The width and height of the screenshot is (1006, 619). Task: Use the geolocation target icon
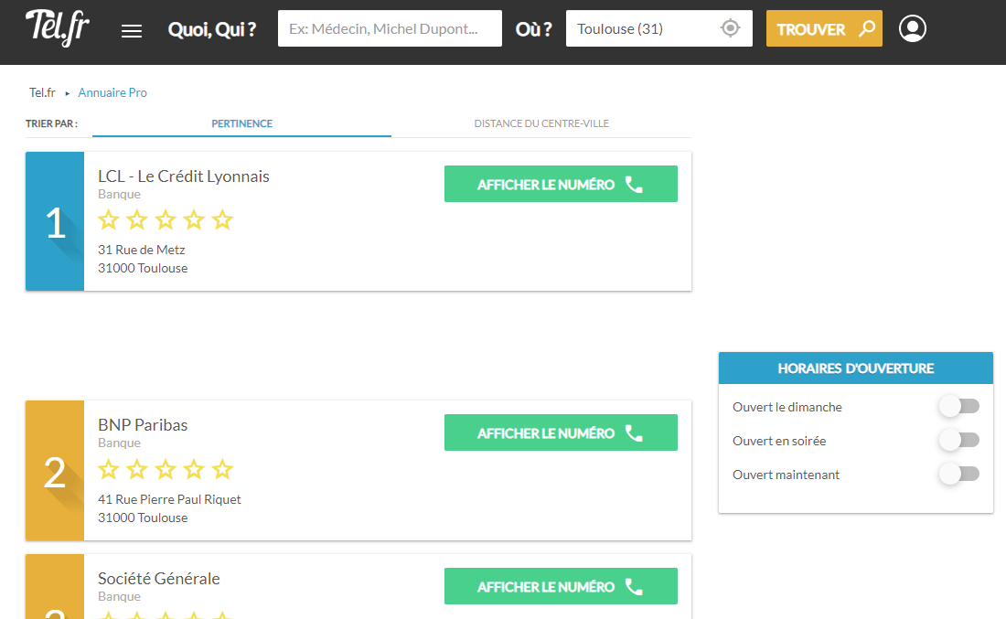pos(730,28)
